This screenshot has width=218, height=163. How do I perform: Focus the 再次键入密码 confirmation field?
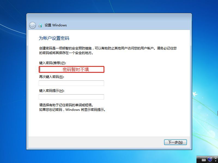coord(71,83)
